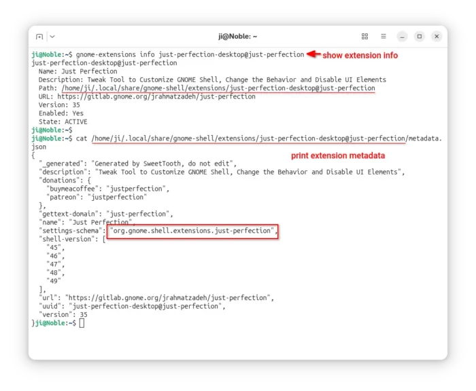Open the tab overview grid icon
Viewport: 476px width, 391px height.
point(364,37)
